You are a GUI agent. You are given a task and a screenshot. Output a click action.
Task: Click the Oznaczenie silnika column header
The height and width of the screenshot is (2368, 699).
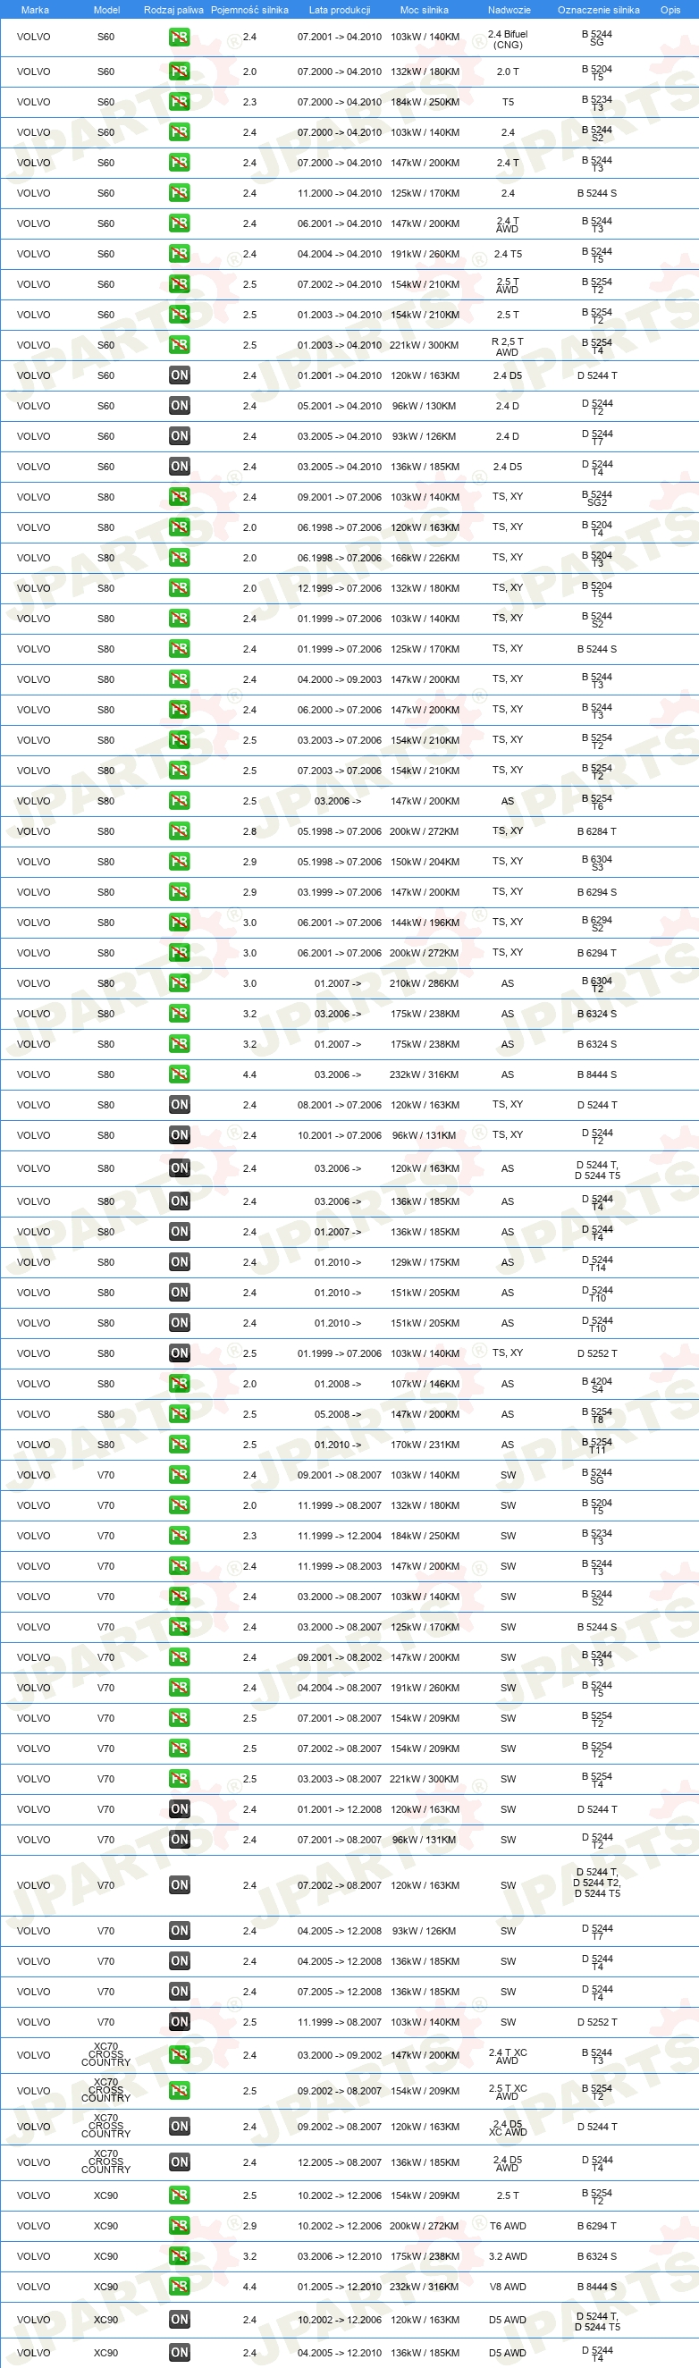[599, 10]
